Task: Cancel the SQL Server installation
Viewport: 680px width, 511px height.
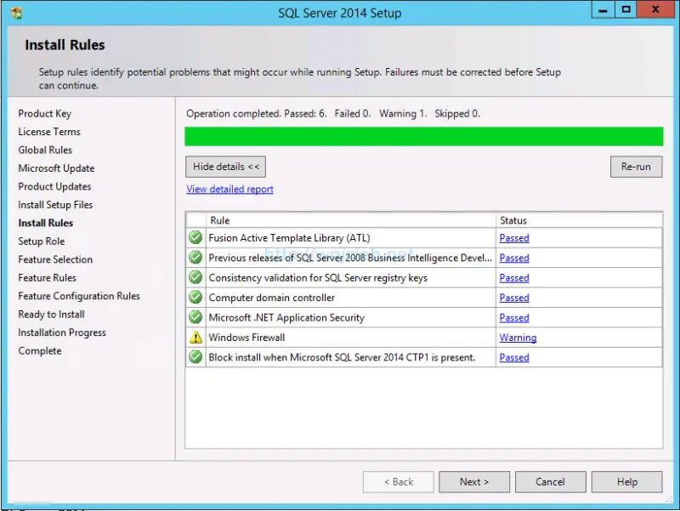Action: click(550, 481)
